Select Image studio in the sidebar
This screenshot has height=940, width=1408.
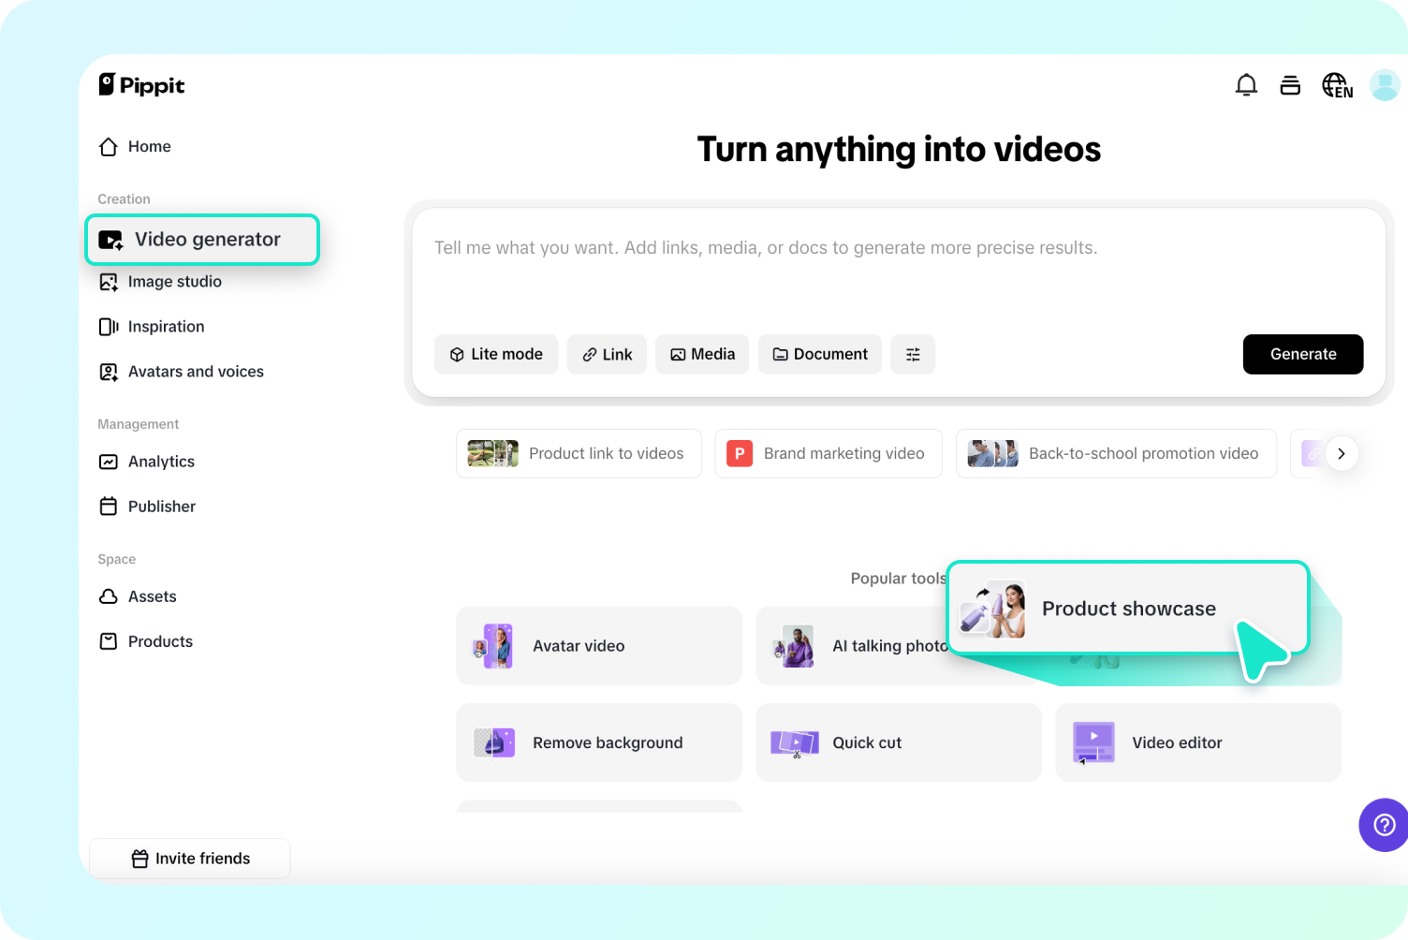[x=174, y=281]
